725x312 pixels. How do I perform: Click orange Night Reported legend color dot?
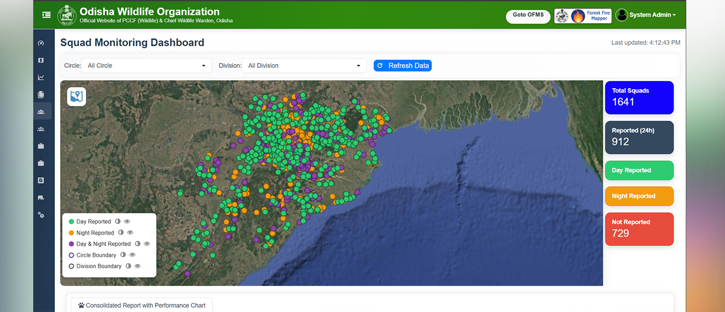click(71, 232)
